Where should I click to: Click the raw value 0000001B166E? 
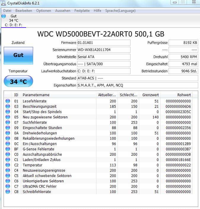pos(178,160)
